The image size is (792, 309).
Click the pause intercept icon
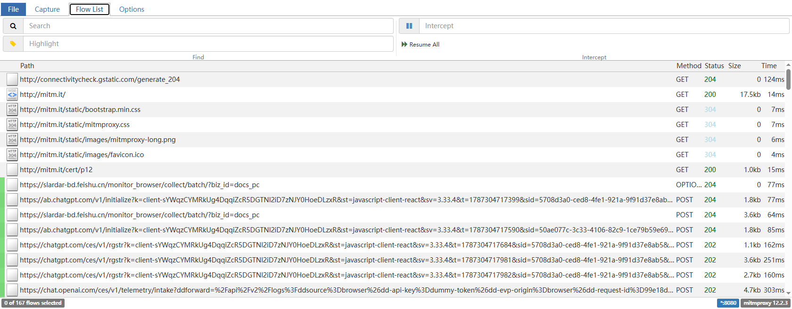(x=409, y=26)
